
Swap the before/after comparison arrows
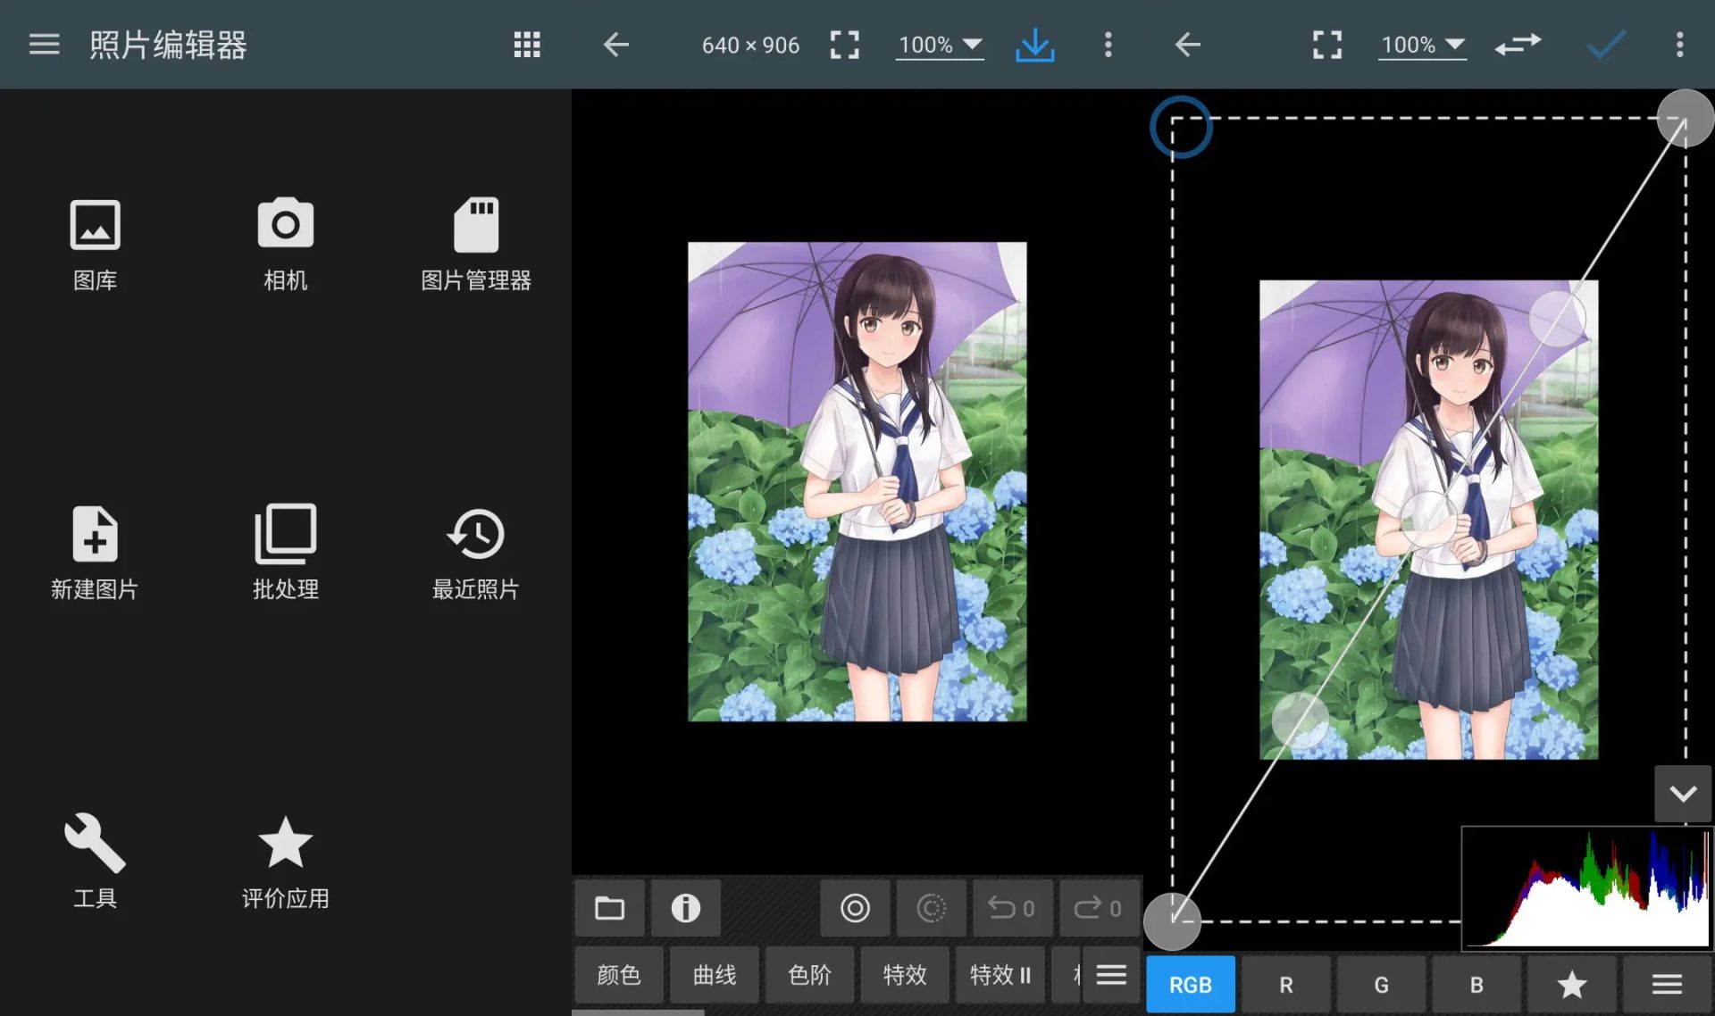[x=1518, y=44]
